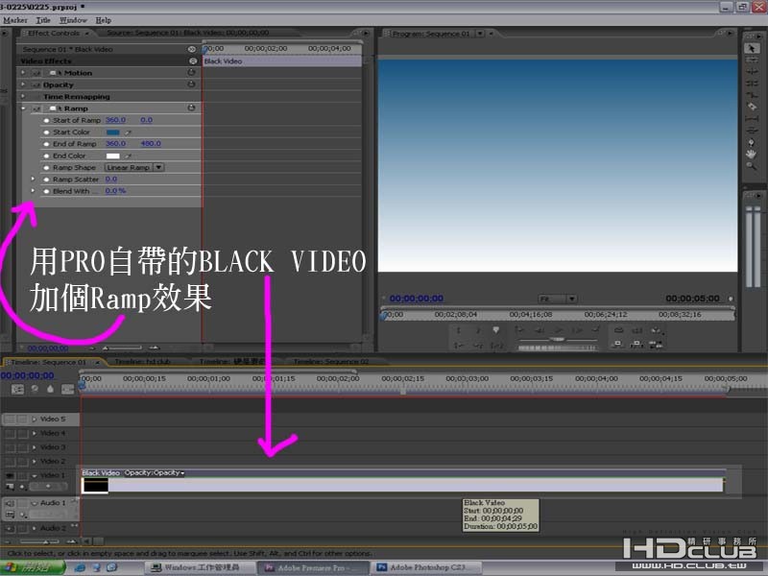Reset the Ramp effect
This screenshot has width=768, height=576.
coord(191,108)
